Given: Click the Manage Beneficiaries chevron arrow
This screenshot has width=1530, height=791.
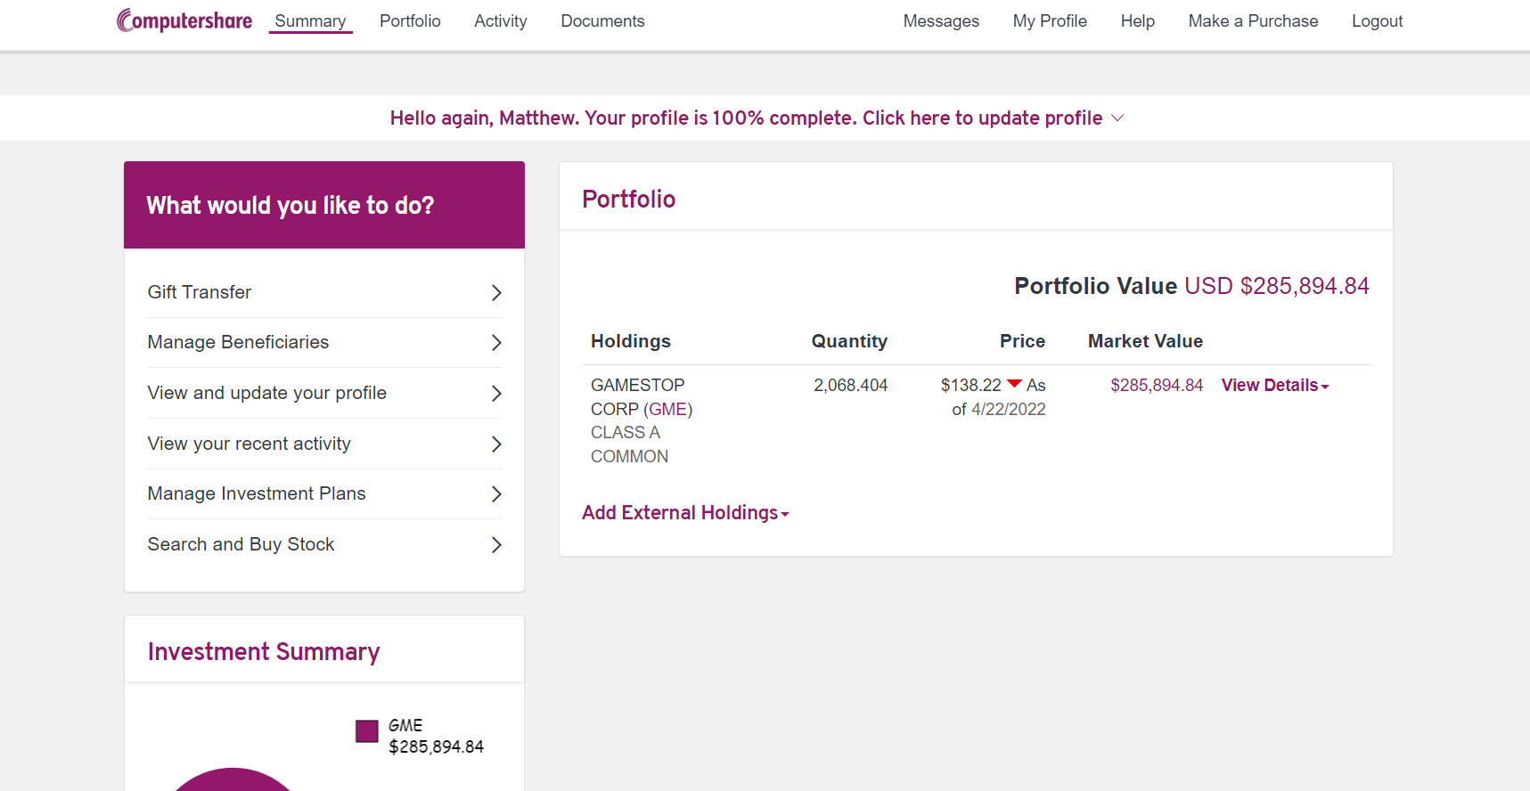Looking at the screenshot, I should pyautogui.click(x=496, y=343).
